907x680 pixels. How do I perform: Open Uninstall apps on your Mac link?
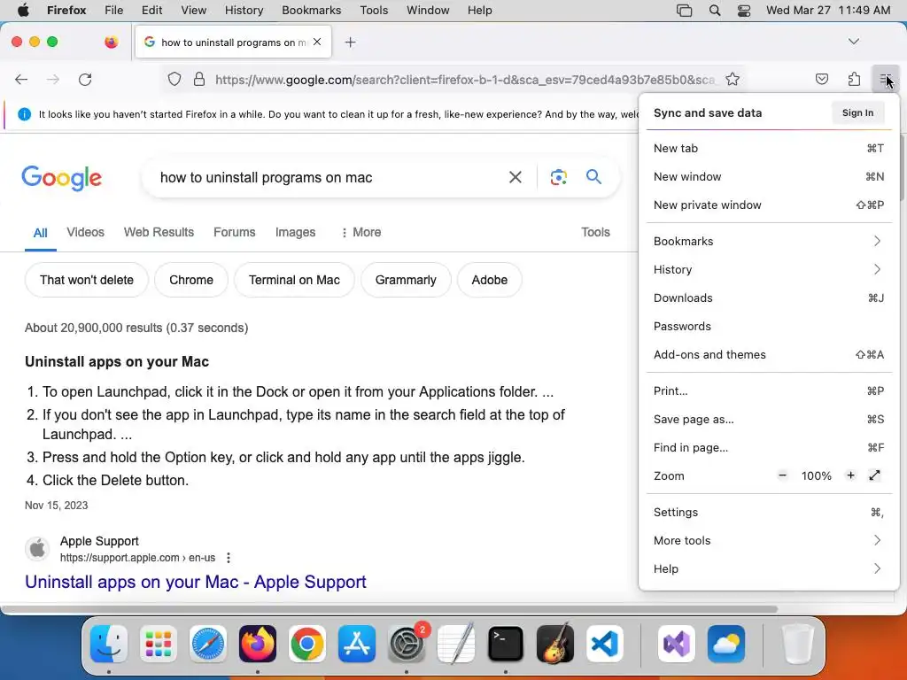pyautogui.click(x=196, y=582)
